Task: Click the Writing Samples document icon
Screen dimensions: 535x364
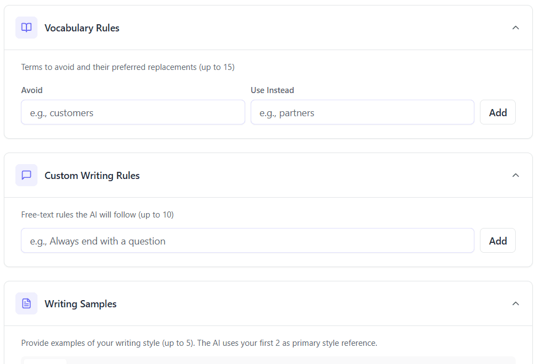Action: tap(26, 303)
